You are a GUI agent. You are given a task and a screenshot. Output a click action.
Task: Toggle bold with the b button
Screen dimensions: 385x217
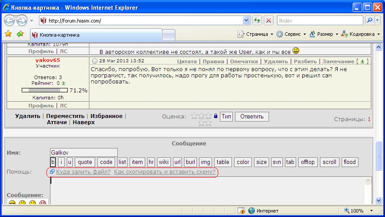[x=53, y=162]
